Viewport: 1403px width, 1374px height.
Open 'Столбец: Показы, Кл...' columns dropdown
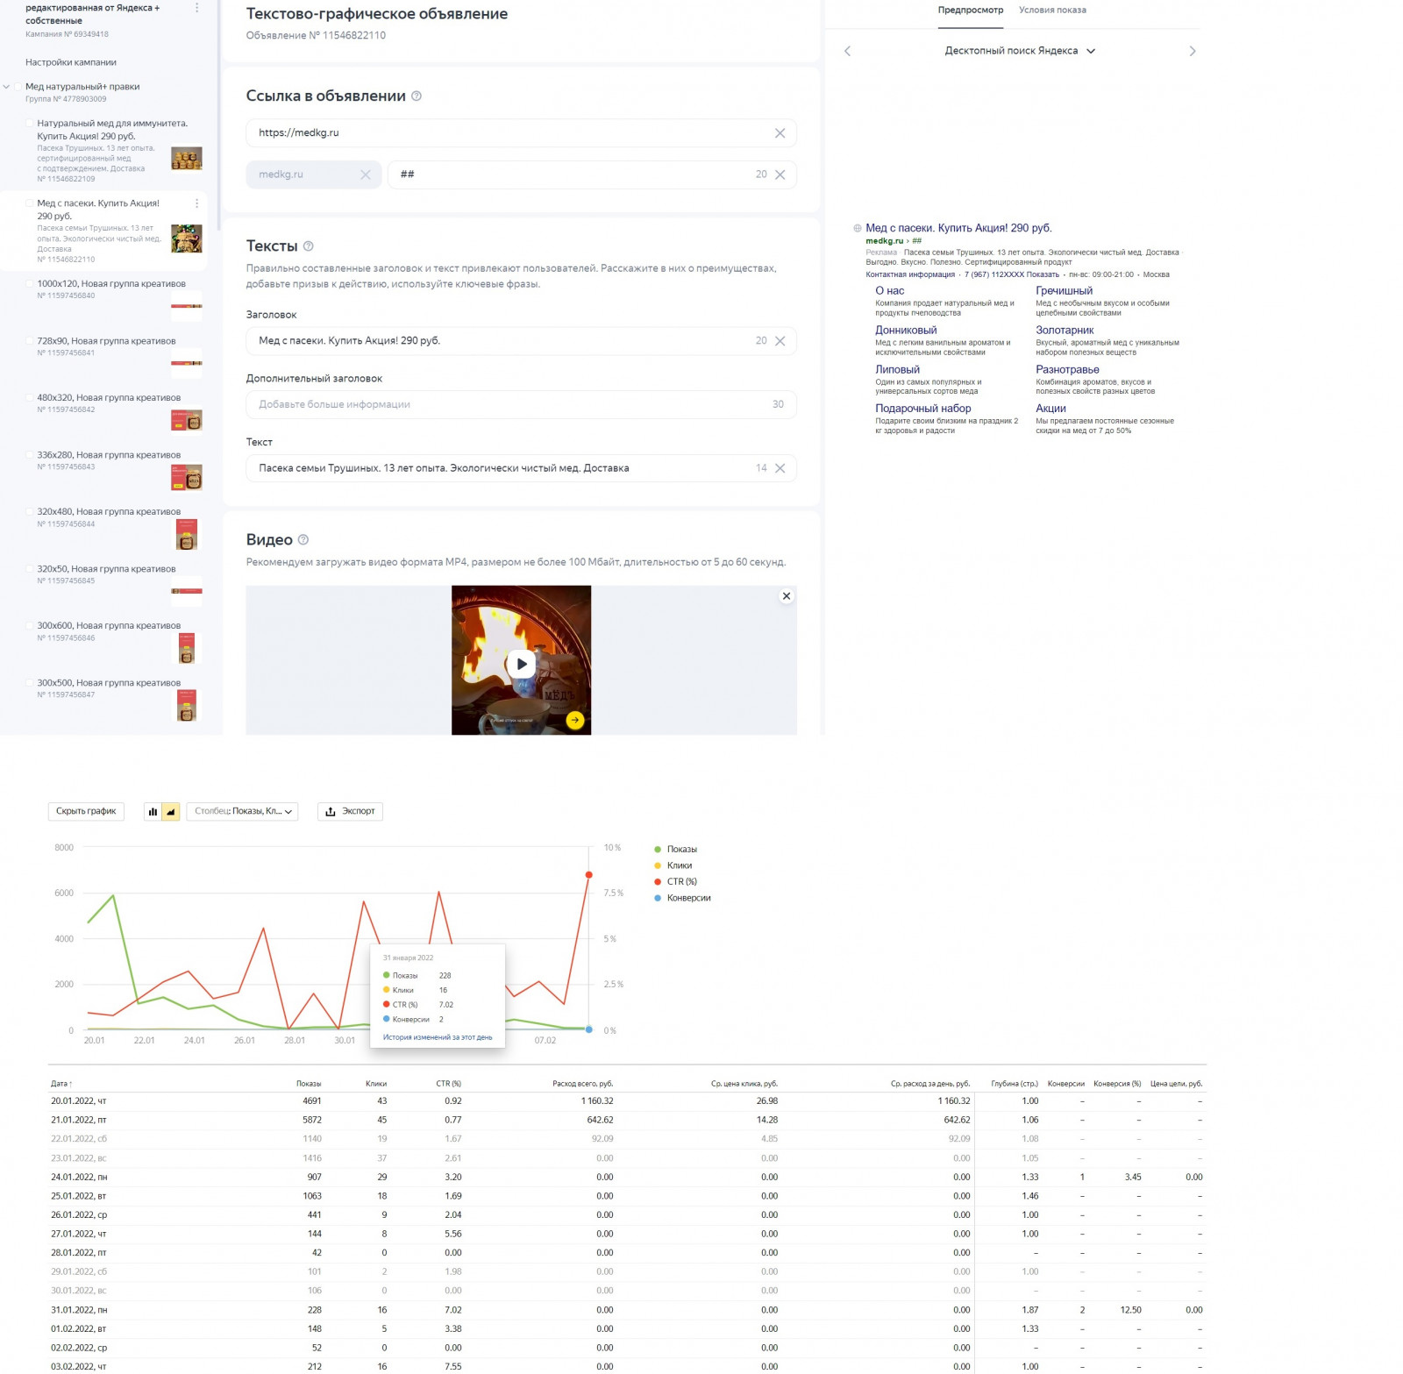243,812
